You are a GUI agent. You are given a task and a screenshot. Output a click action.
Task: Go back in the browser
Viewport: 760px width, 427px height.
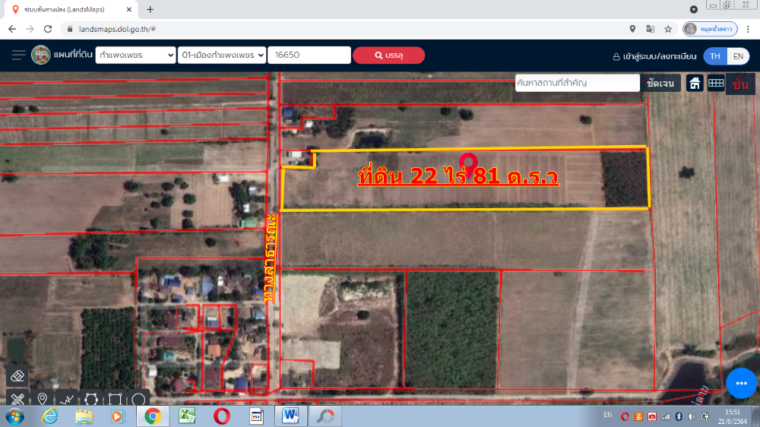pyautogui.click(x=12, y=29)
